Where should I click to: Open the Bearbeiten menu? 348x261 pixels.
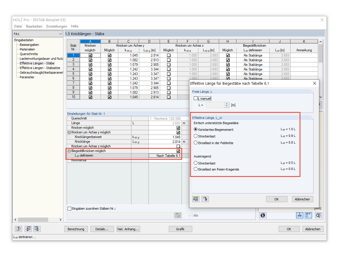34,26
